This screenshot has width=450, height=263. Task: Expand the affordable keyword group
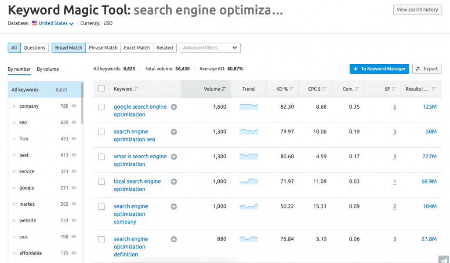(x=14, y=253)
